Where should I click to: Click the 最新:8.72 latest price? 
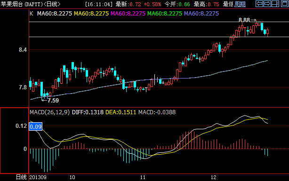128,4
